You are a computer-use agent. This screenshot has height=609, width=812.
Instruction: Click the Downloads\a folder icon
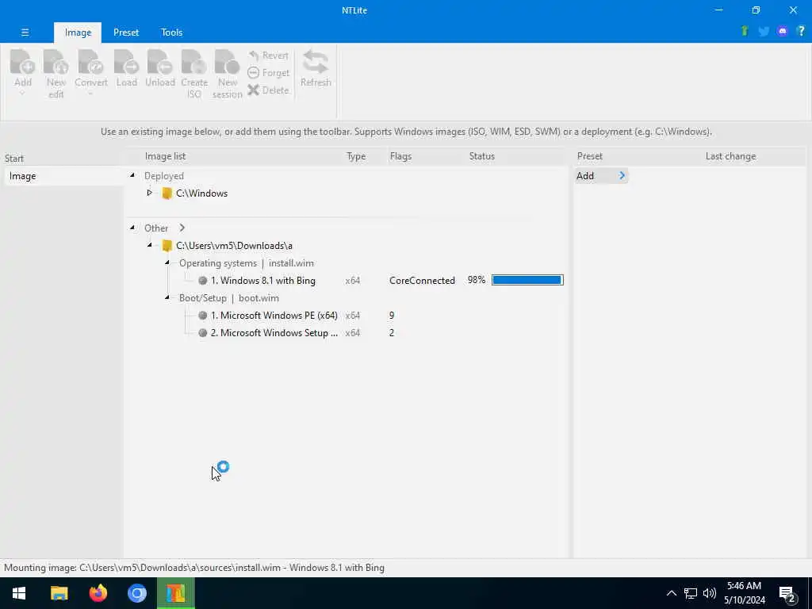click(x=167, y=246)
